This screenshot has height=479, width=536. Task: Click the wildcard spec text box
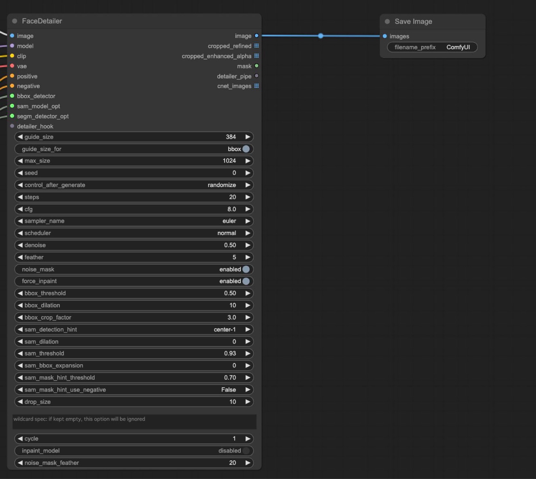tap(134, 422)
